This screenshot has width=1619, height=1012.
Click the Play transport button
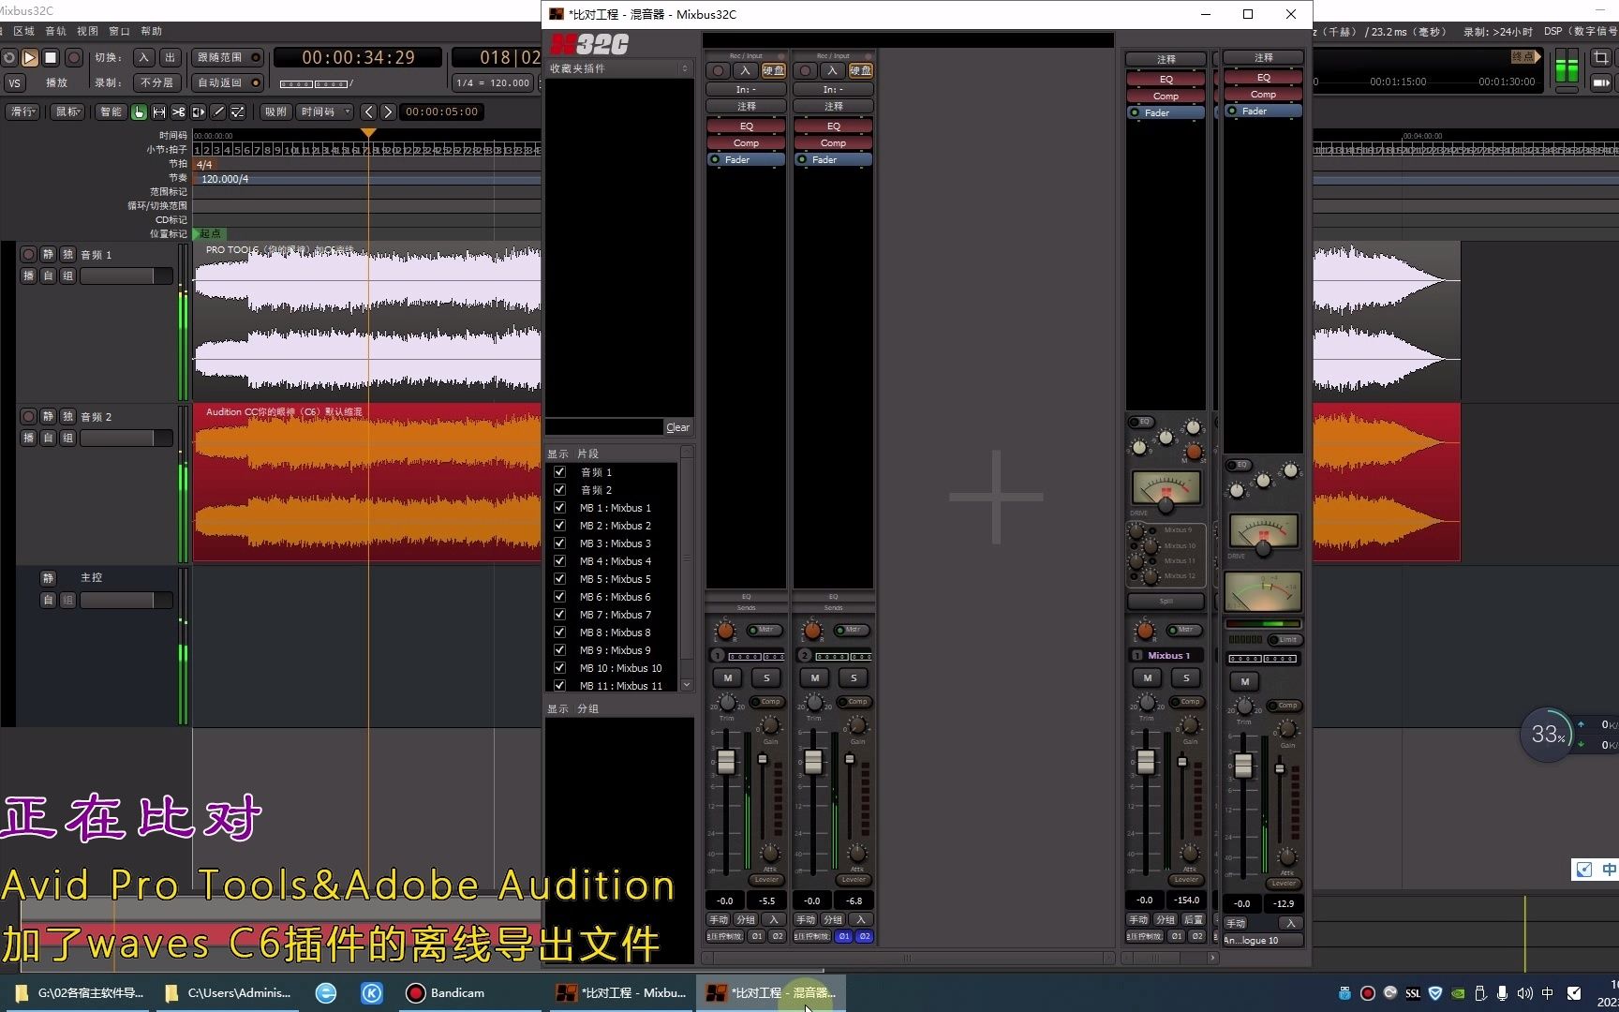tap(29, 58)
